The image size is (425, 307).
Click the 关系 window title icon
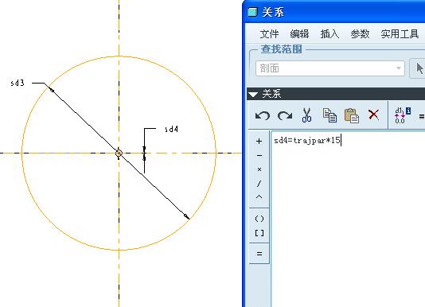coord(252,12)
